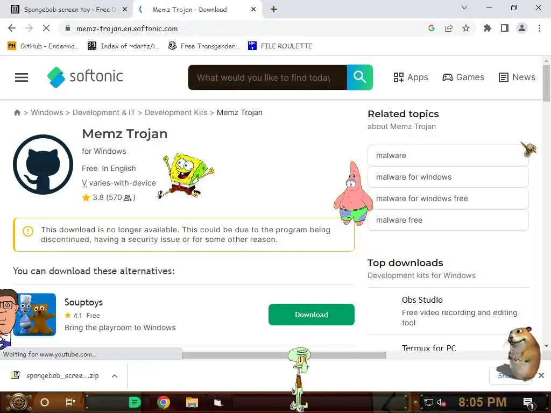
Task: Go to home via breadcrumb house icon
Action: (x=17, y=113)
